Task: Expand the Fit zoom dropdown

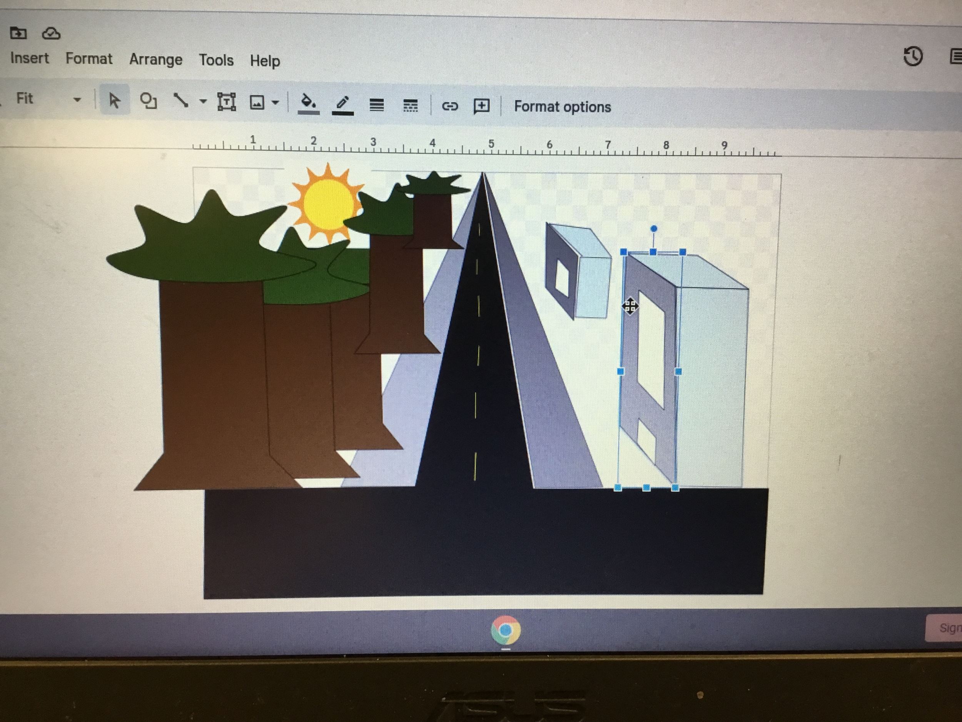Action: pyautogui.click(x=77, y=100)
